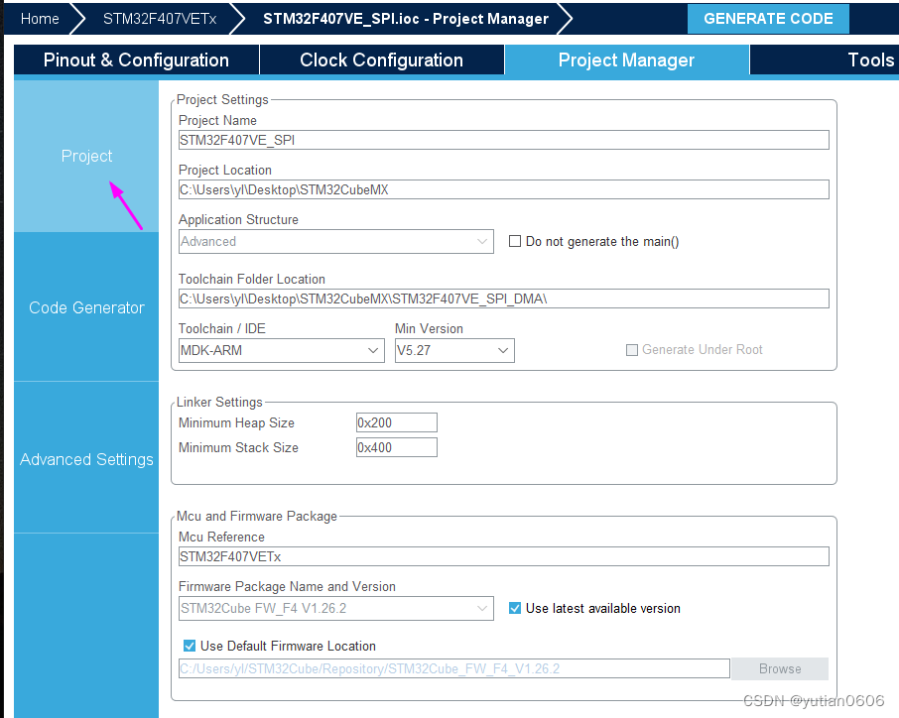Screen dimensions: 899x718
Task: Open the Min Version V5.27 dropdown
Action: point(454,350)
